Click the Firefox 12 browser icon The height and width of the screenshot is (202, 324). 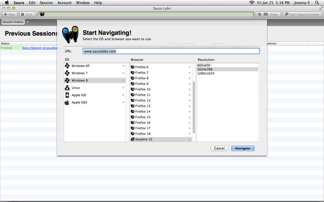133,100
